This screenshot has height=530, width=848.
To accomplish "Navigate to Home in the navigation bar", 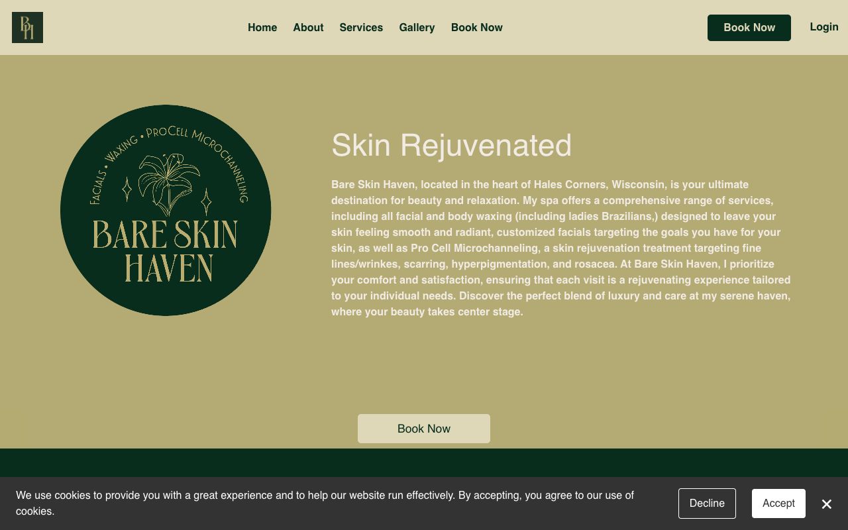I will click(x=262, y=27).
